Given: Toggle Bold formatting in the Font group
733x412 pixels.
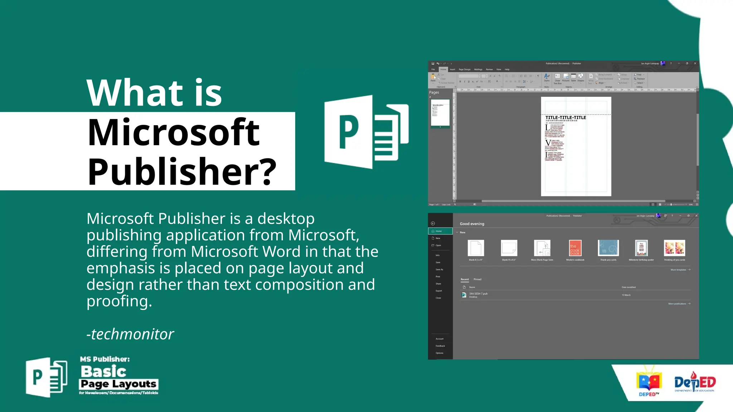Looking at the screenshot, I should point(460,82).
